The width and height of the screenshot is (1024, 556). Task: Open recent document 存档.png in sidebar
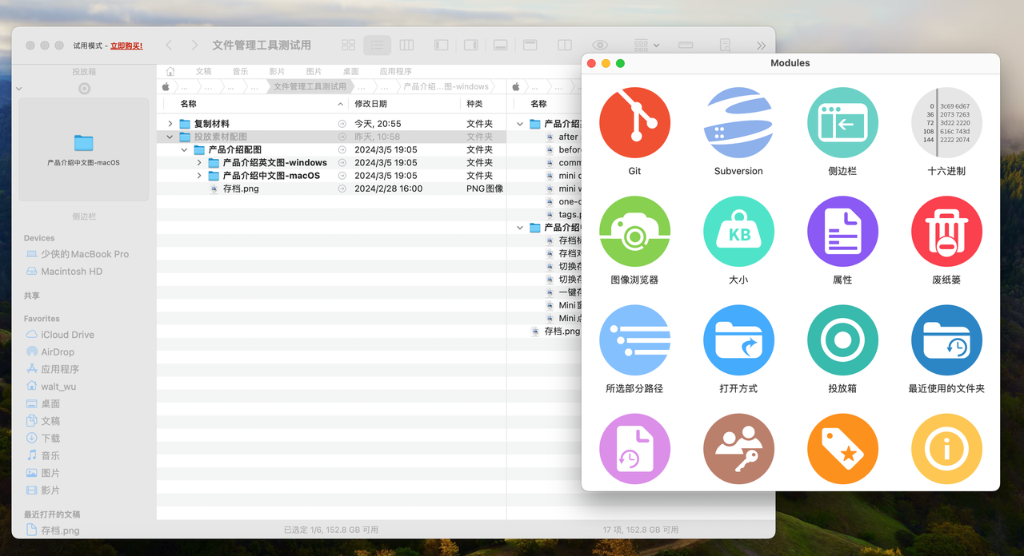[x=60, y=530]
